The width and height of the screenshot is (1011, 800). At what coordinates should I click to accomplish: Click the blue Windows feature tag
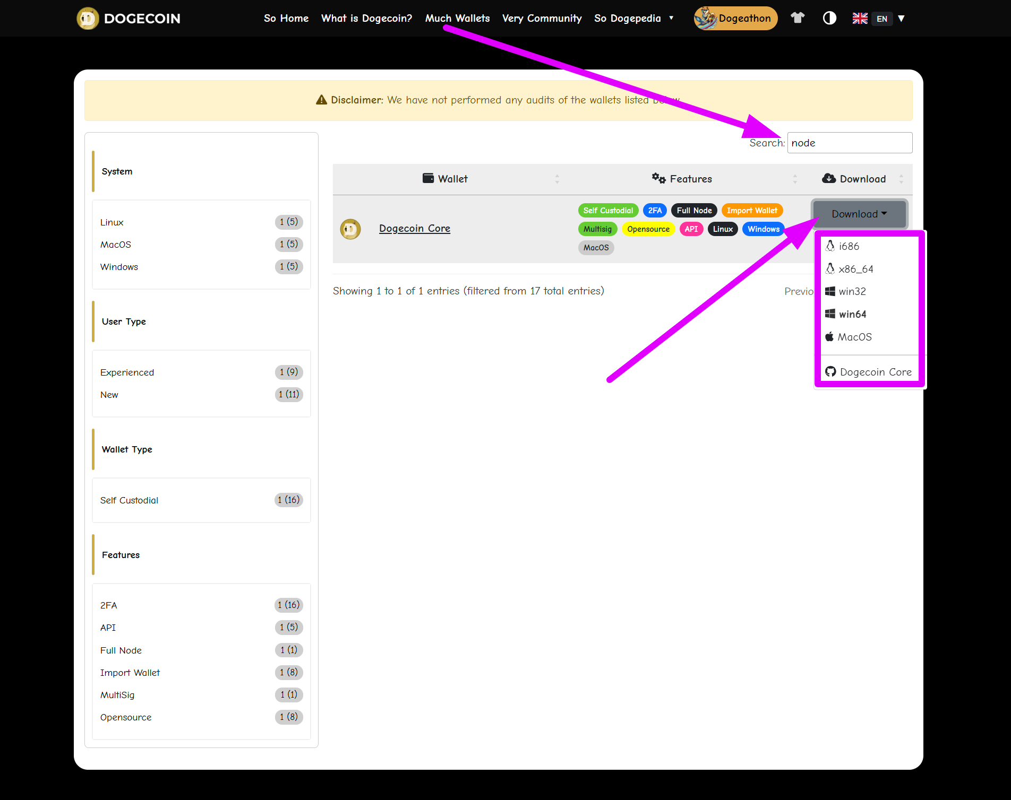coord(764,229)
